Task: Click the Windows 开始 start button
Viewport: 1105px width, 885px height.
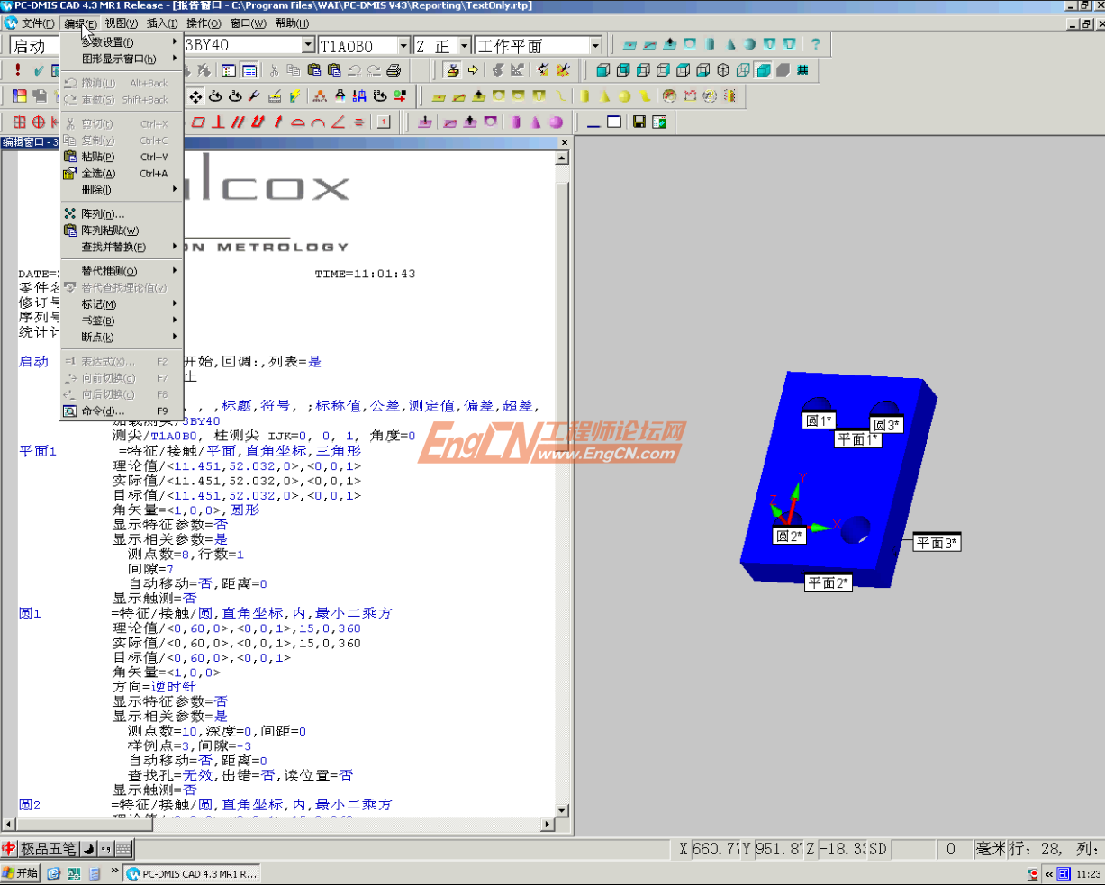Action: pyautogui.click(x=21, y=873)
